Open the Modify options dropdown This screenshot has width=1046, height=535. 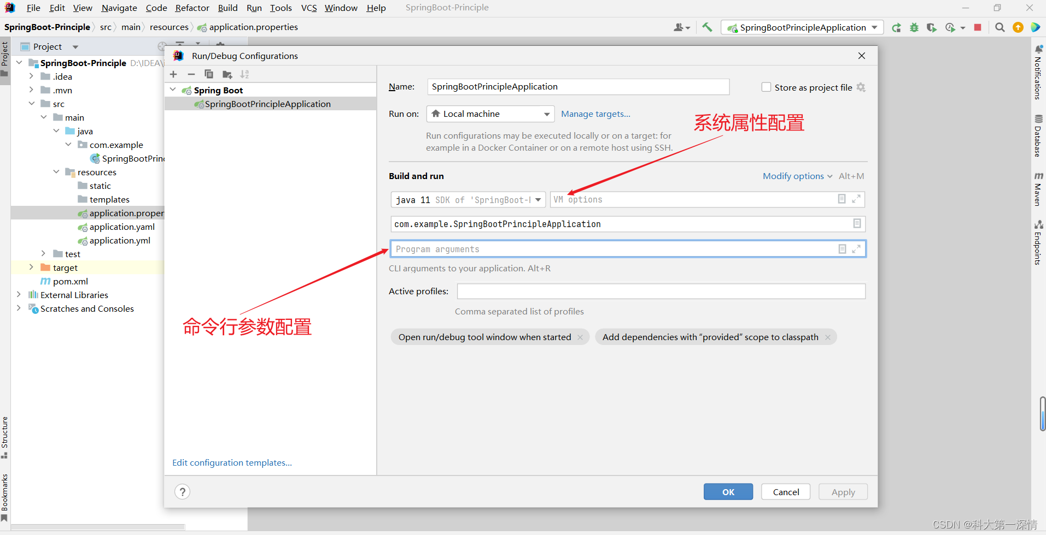click(x=798, y=176)
